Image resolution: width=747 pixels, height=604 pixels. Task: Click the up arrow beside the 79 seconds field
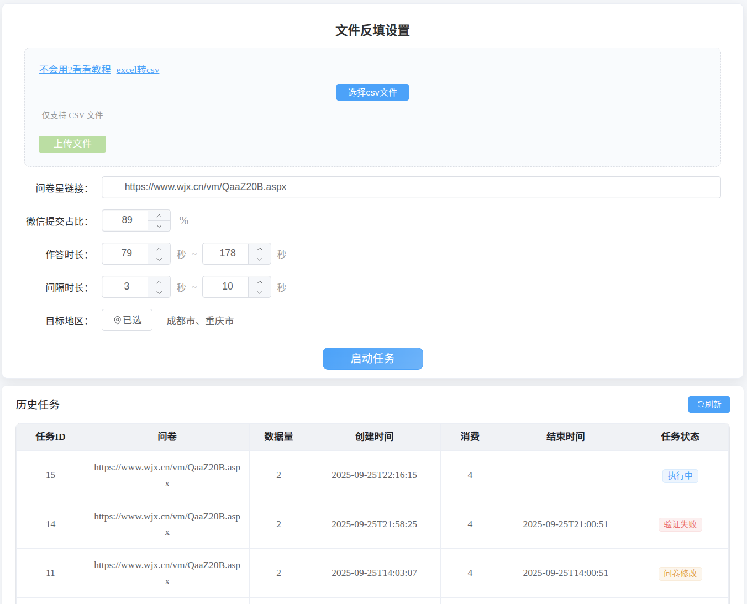[159, 249]
